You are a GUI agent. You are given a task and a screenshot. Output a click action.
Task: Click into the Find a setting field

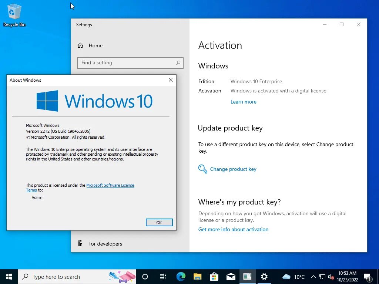coord(130,63)
